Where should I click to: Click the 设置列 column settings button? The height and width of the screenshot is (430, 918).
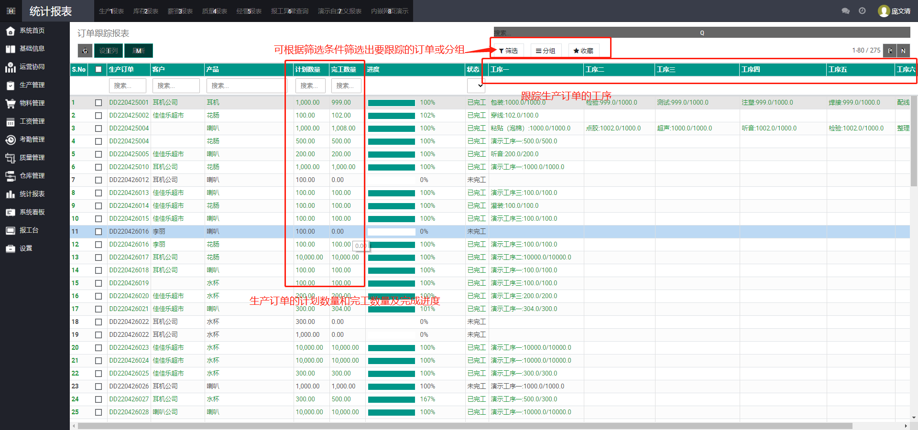click(109, 51)
